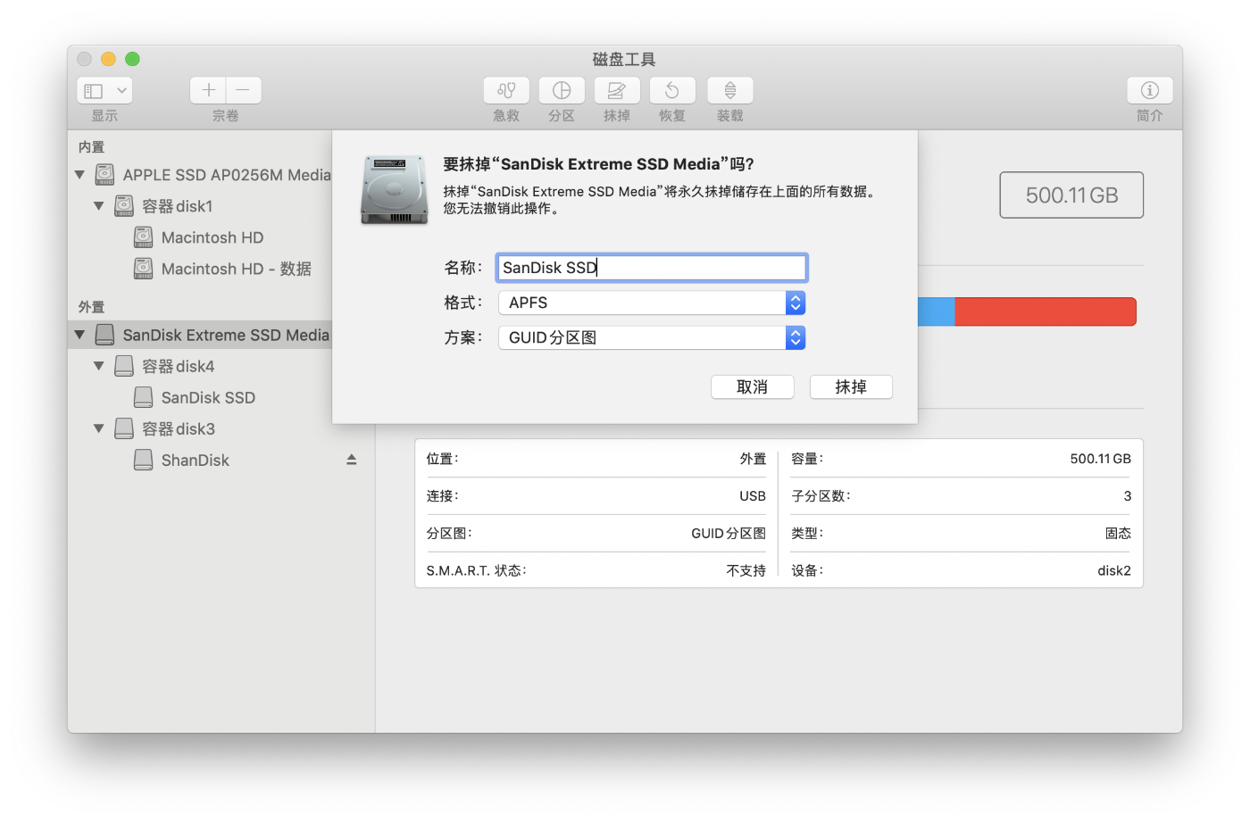Click the dialog heading about erasing SanDisk

point(598,164)
